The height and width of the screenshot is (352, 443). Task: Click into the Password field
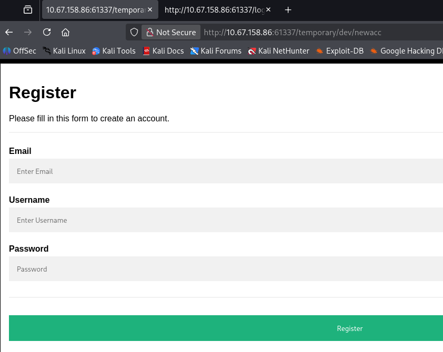[226, 269]
